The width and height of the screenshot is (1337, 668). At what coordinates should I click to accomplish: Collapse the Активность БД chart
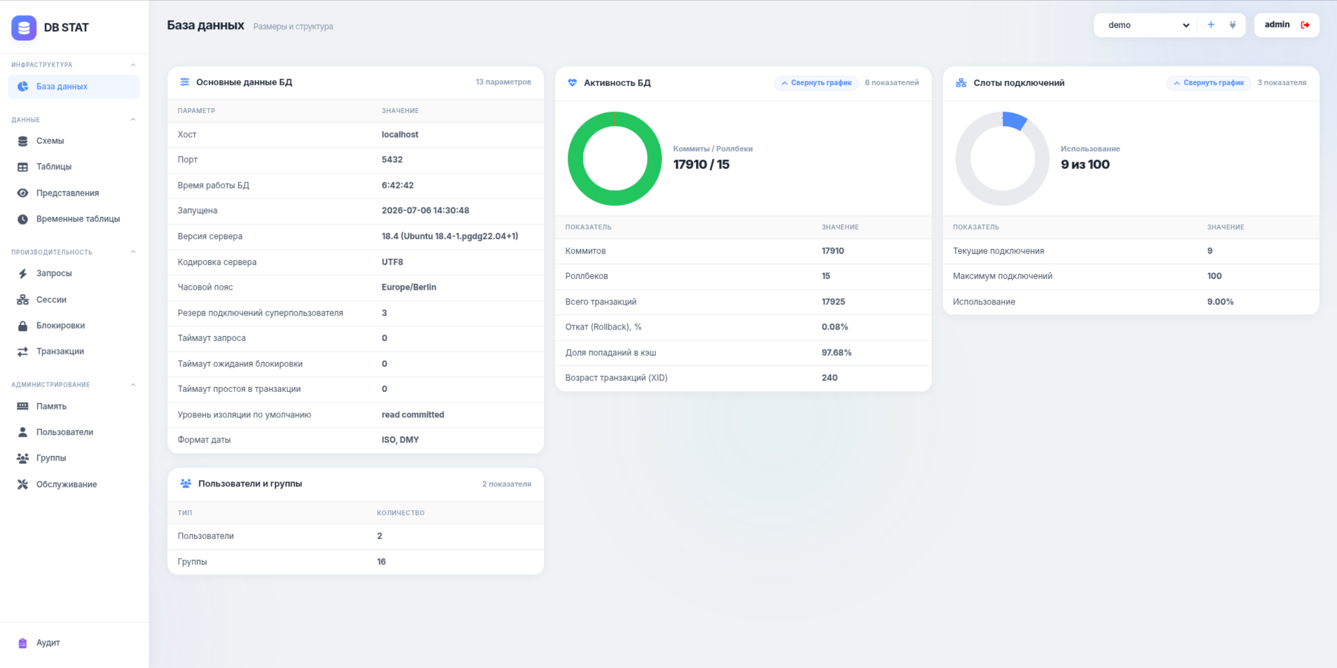point(816,83)
